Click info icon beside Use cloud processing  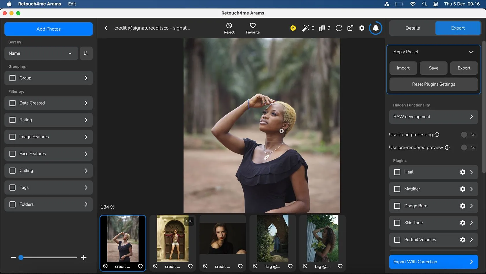(x=437, y=135)
